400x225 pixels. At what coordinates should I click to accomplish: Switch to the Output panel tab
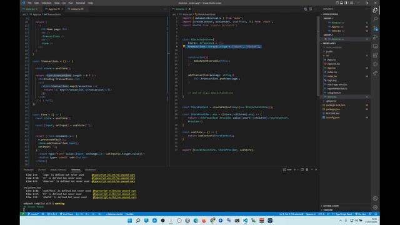point(42,169)
